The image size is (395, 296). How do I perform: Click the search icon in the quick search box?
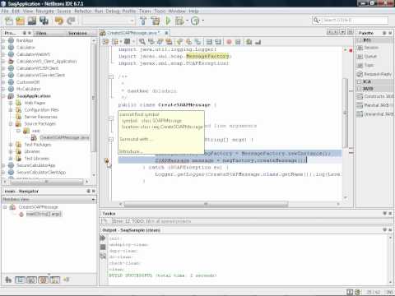click(317, 21)
